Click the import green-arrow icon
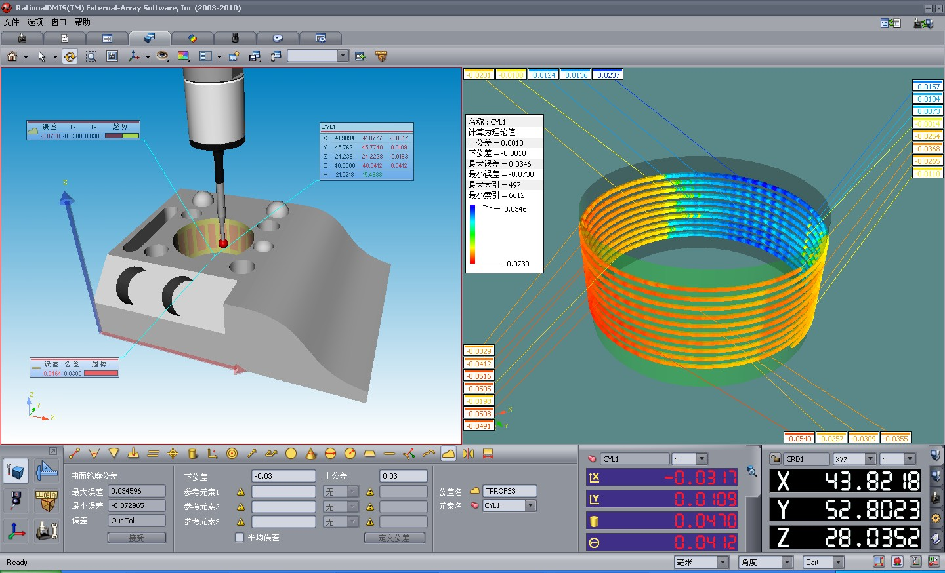 click(x=360, y=56)
